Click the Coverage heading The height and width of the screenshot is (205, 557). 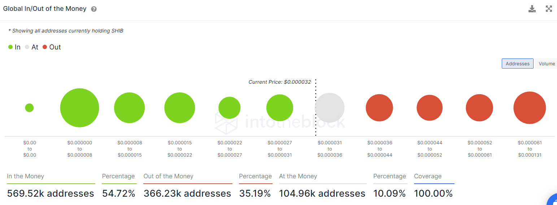[x=428, y=176]
